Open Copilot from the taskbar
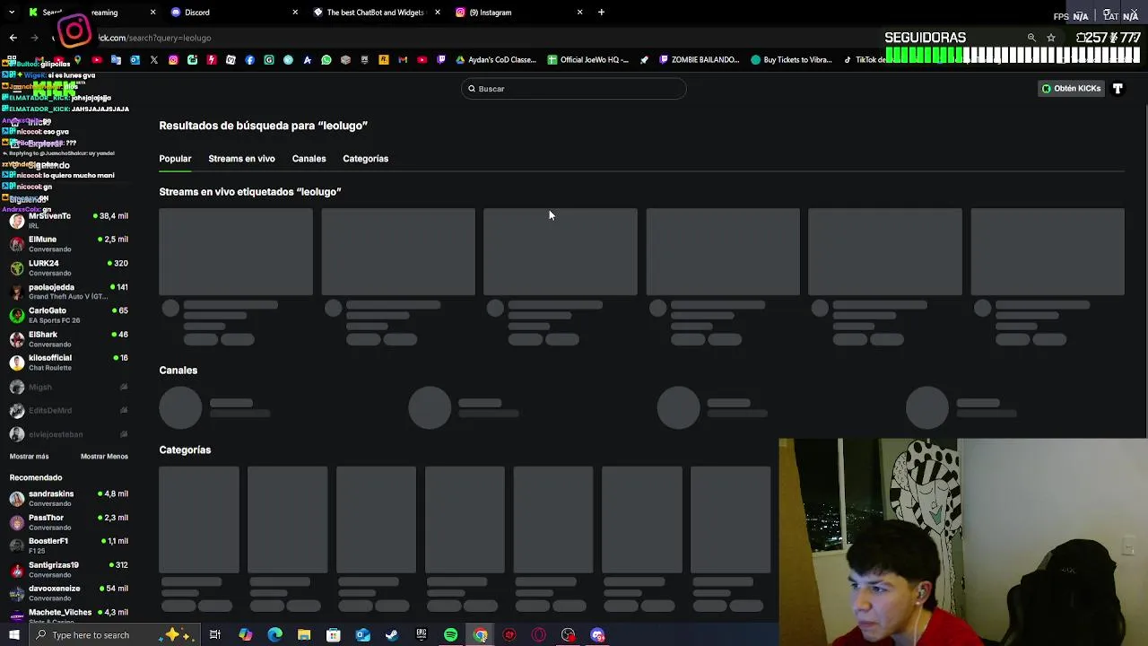The height and width of the screenshot is (646, 1148). pos(245,635)
